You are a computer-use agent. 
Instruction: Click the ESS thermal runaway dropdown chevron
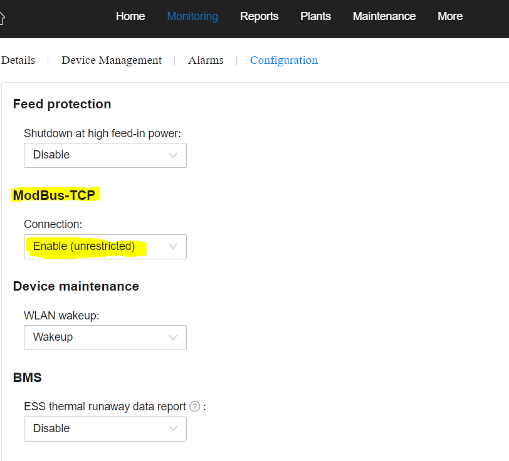[x=174, y=429]
